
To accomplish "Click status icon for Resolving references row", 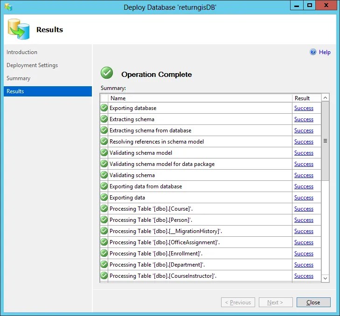I will (104, 141).
